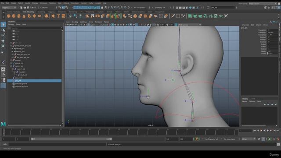Image resolution: width=281 pixels, height=158 pixels.
Task: Open the File menu
Action: coord(3,3)
